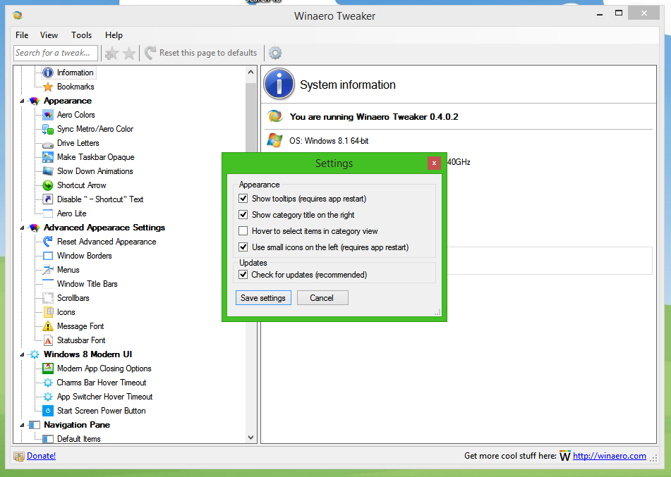Toggle Show tooltips checkbox

click(243, 198)
